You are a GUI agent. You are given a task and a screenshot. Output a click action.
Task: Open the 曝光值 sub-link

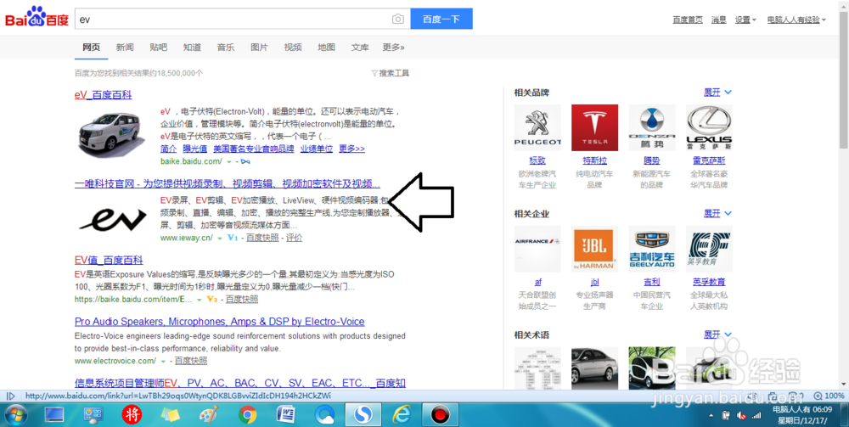point(194,149)
